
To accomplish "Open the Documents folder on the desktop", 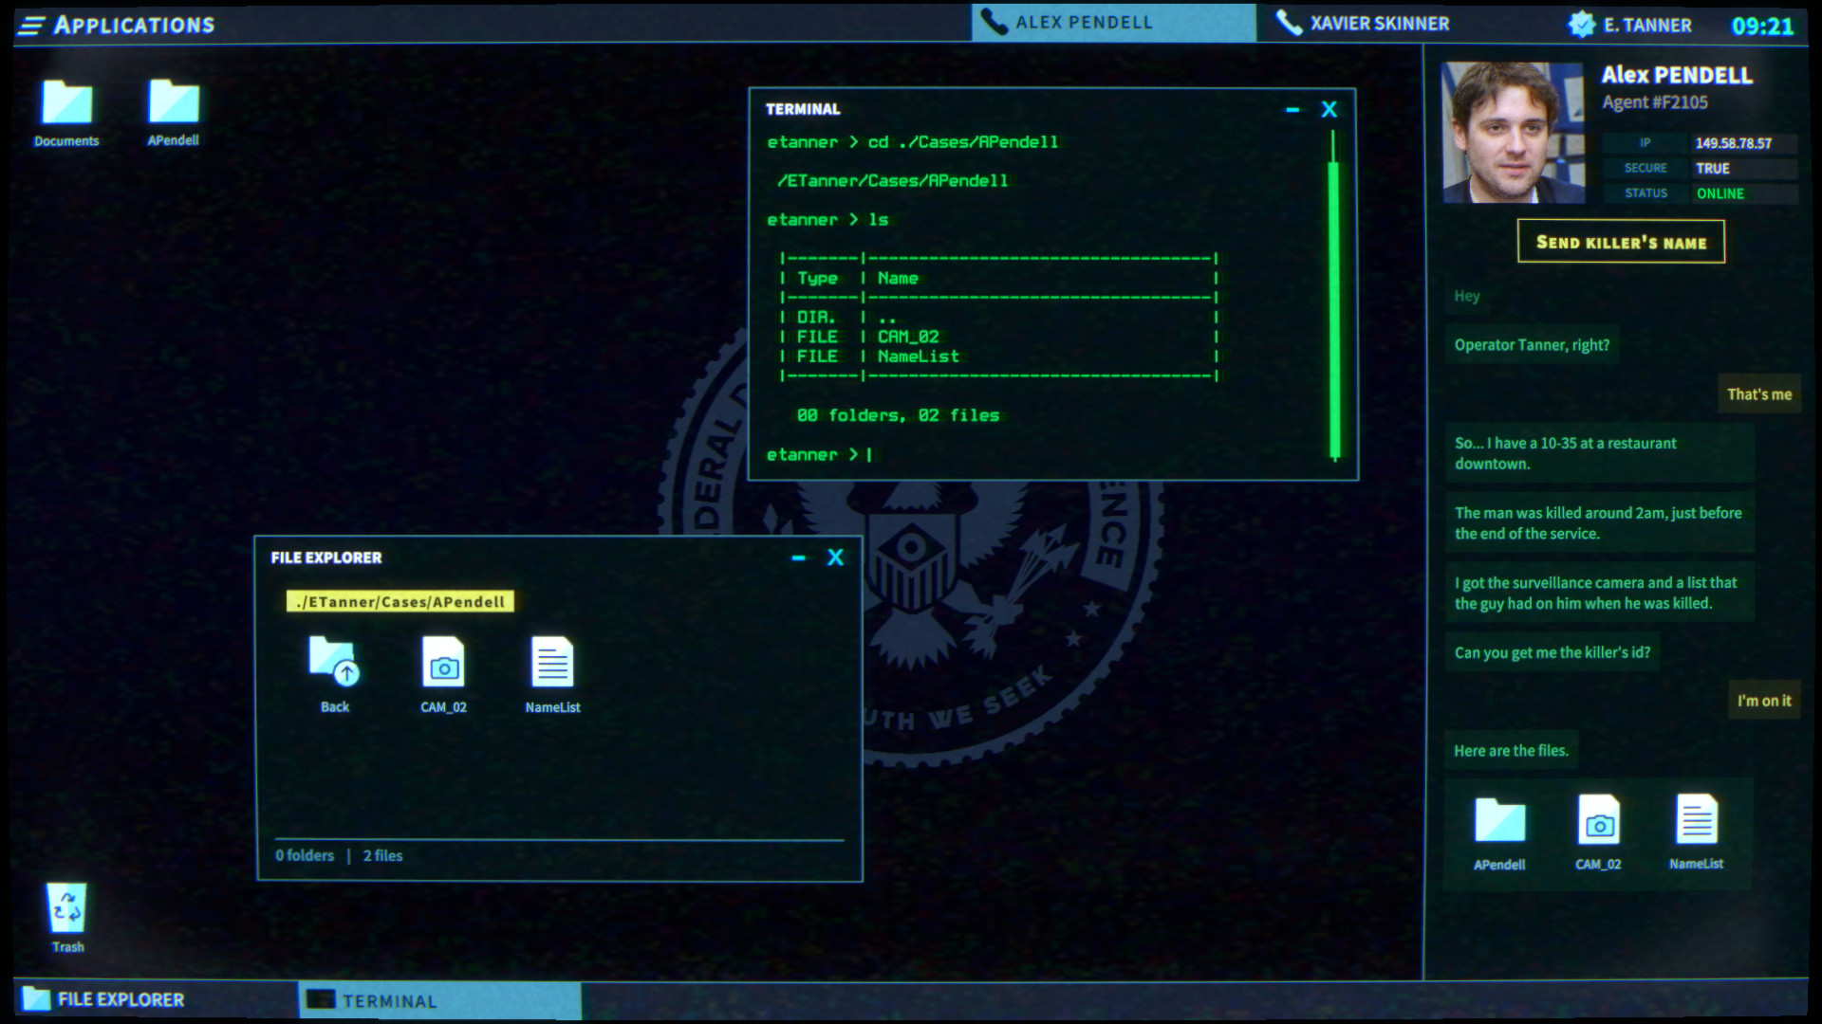I will point(65,106).
